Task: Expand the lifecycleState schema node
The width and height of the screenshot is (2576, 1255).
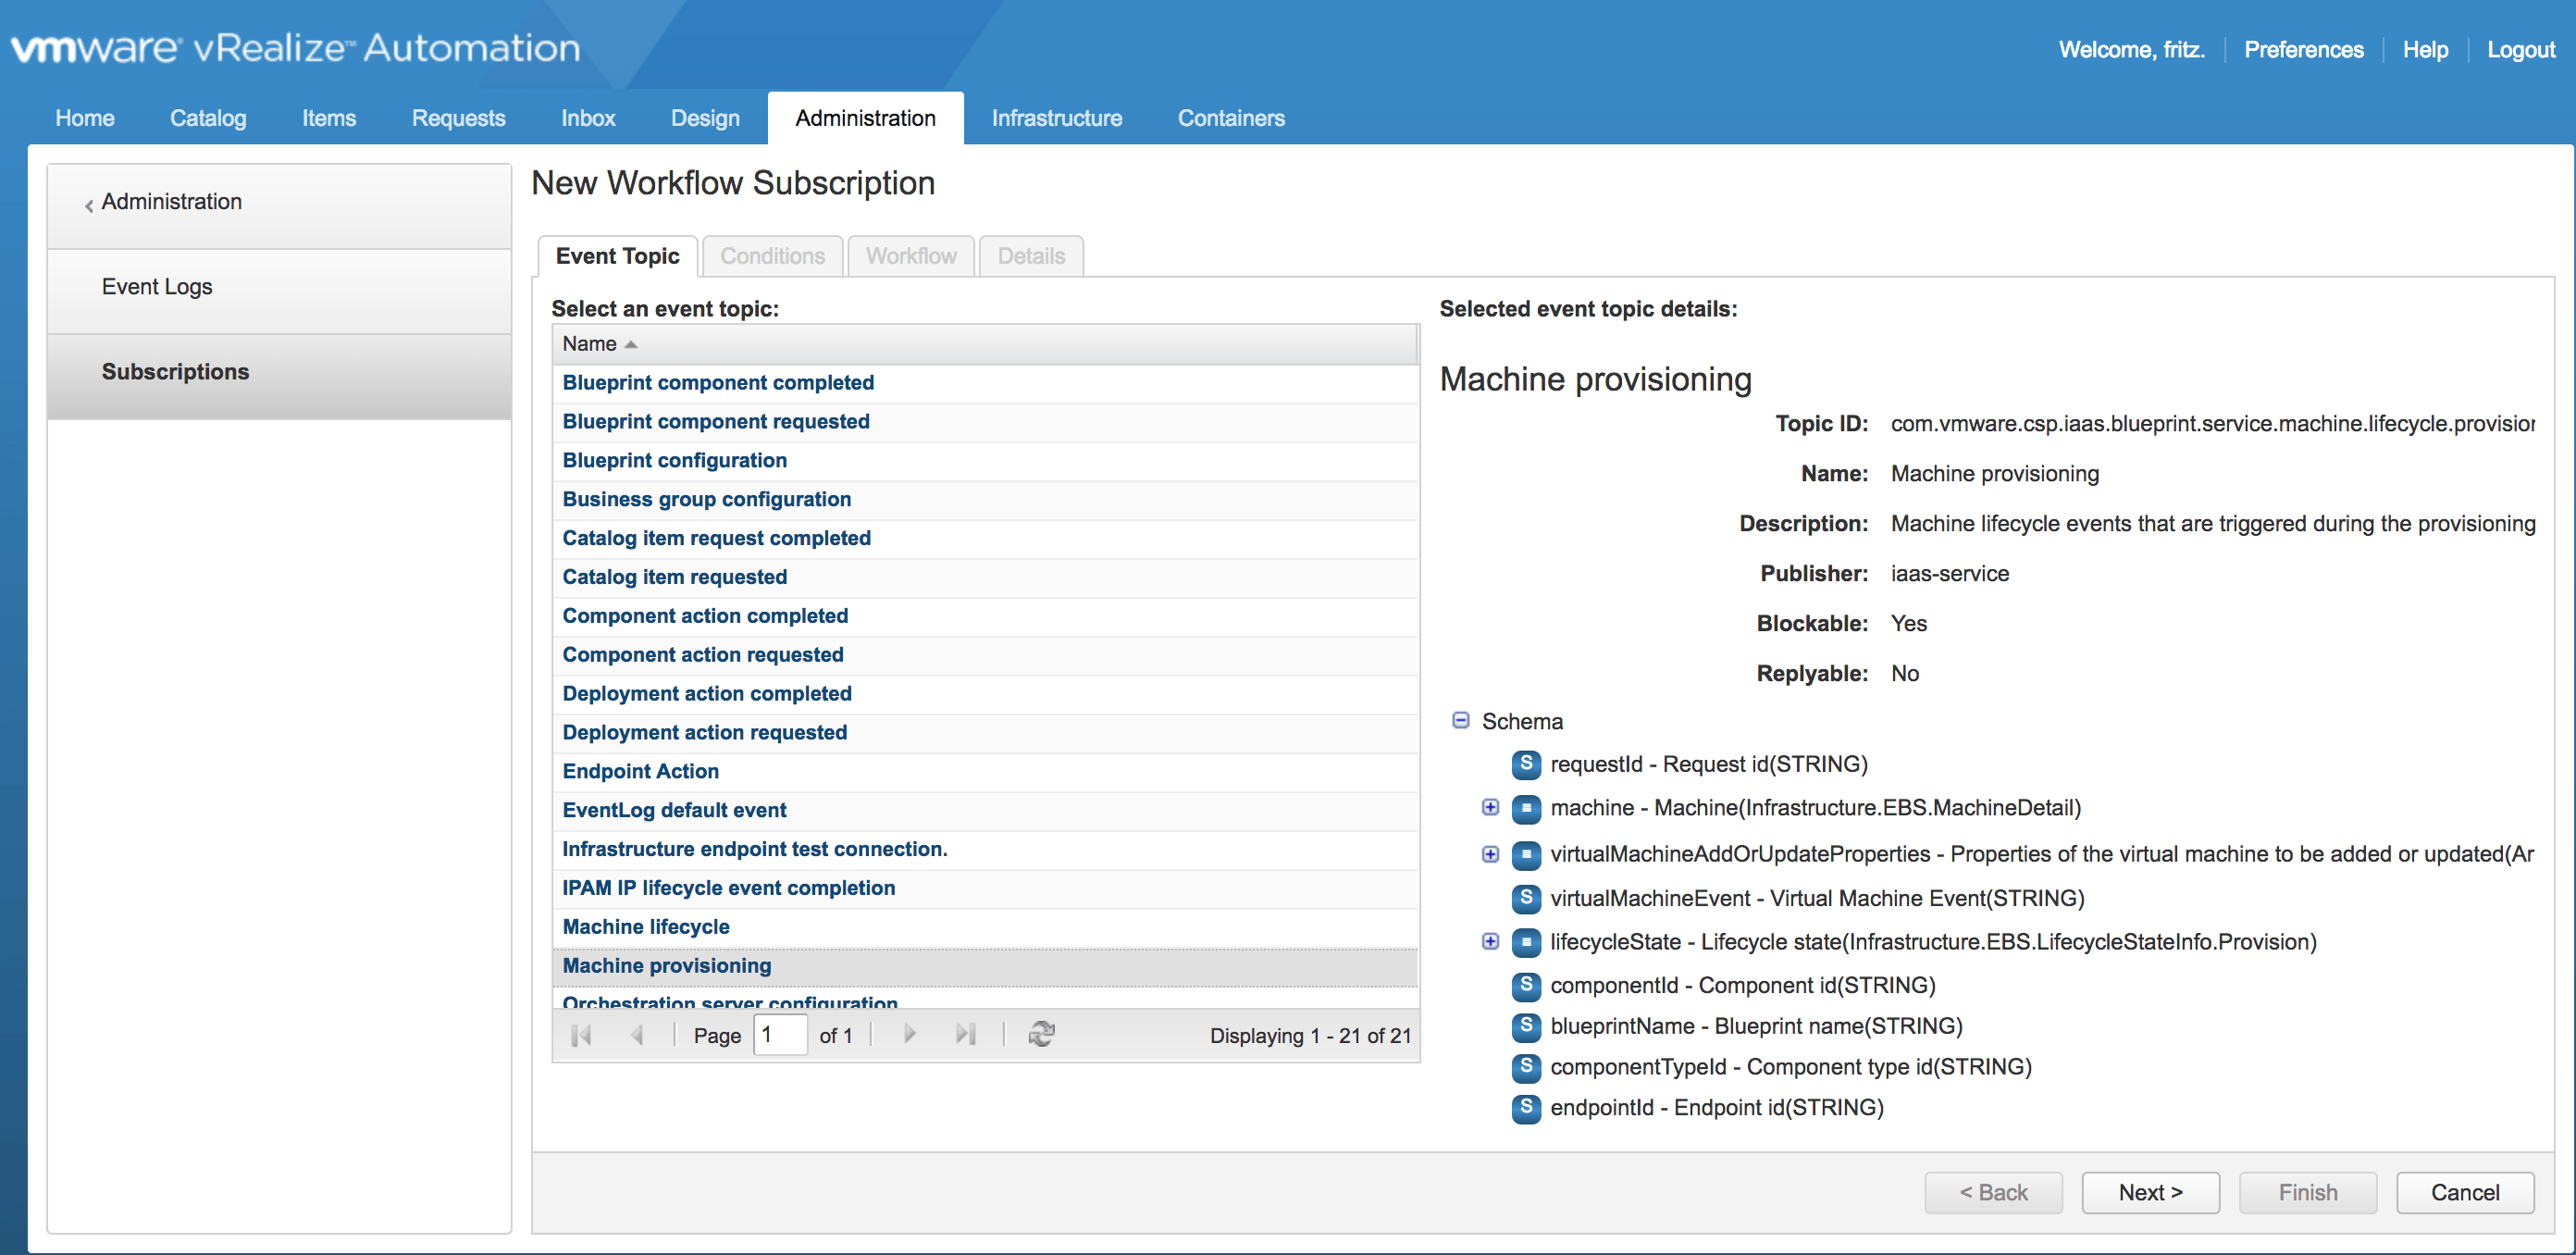Action: [x=1490, y=941]
